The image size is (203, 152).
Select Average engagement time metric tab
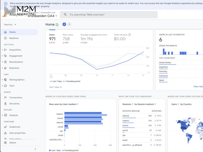pyautogui.click(x=94, y=39)
